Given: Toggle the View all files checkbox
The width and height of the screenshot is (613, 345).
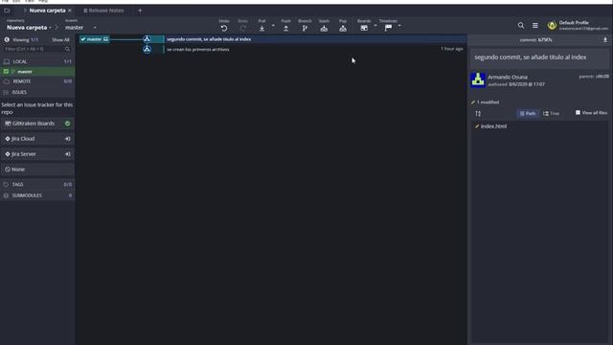Looking at the screenshot, I should click(x=578, y=113).
